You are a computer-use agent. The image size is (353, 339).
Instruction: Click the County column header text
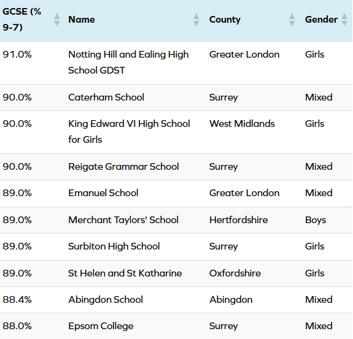[x=225, y=20]
